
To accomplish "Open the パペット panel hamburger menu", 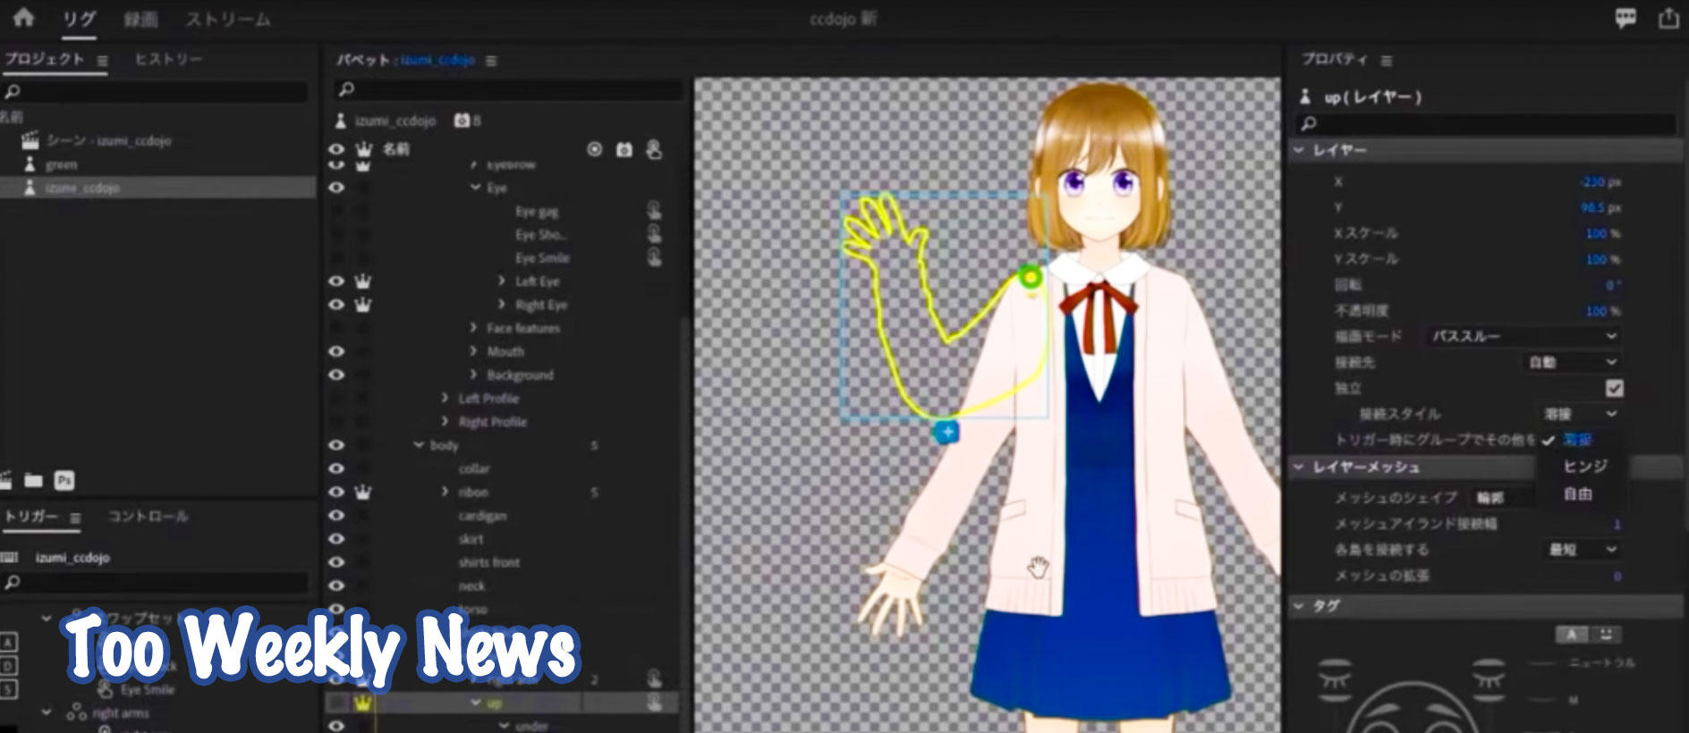I will click(491, 61).
